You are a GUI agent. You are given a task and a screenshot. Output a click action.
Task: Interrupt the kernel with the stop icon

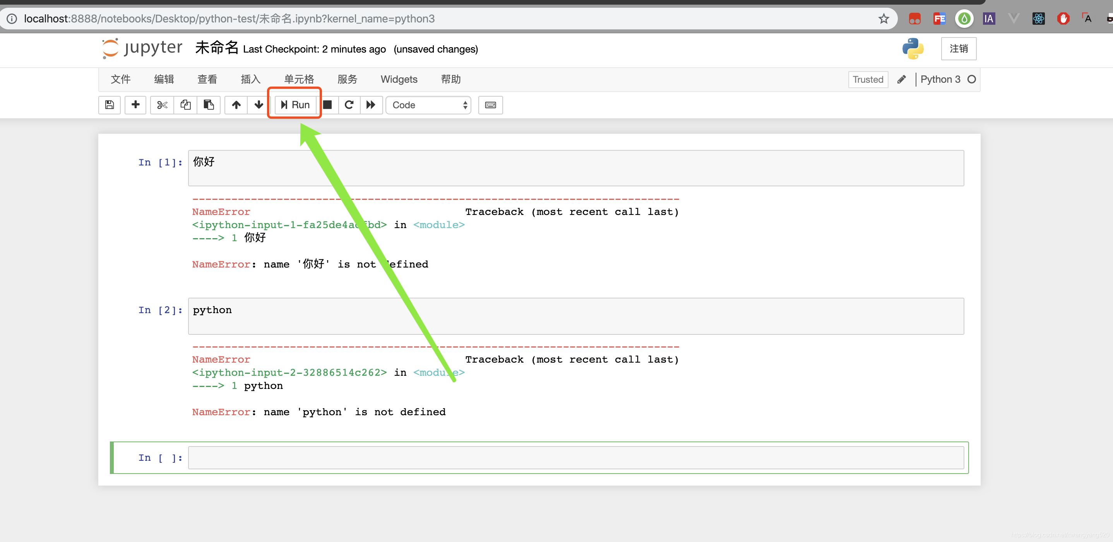327,105
